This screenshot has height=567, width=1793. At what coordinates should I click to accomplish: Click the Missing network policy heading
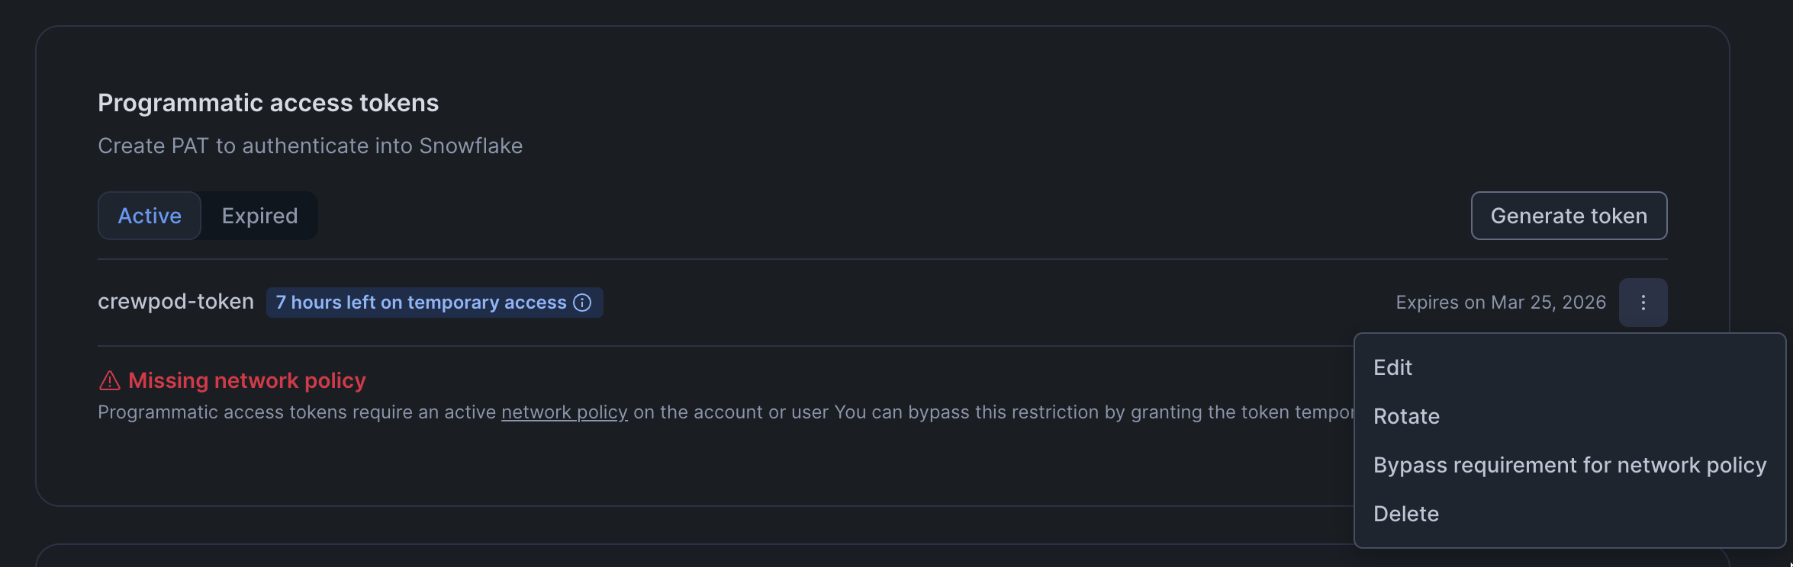[x=246, y=380]
